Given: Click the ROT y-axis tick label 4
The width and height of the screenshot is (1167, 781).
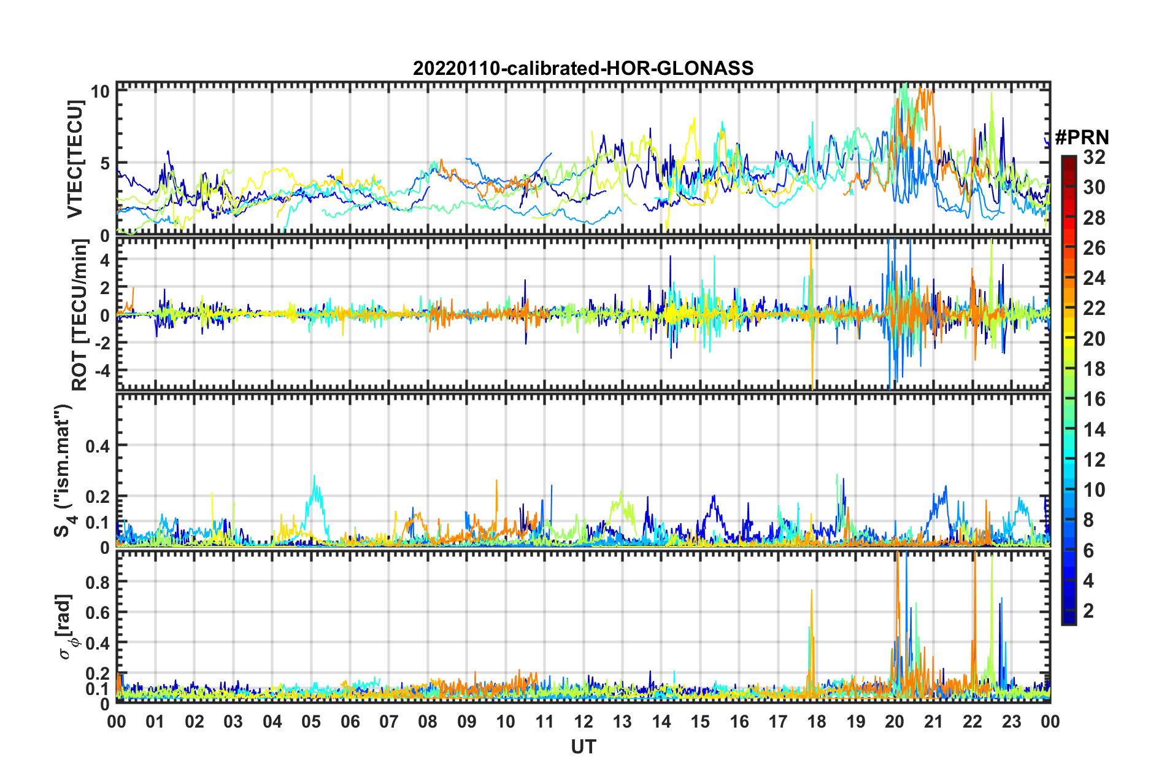Looking at the screenshot, I should [105, 260].
